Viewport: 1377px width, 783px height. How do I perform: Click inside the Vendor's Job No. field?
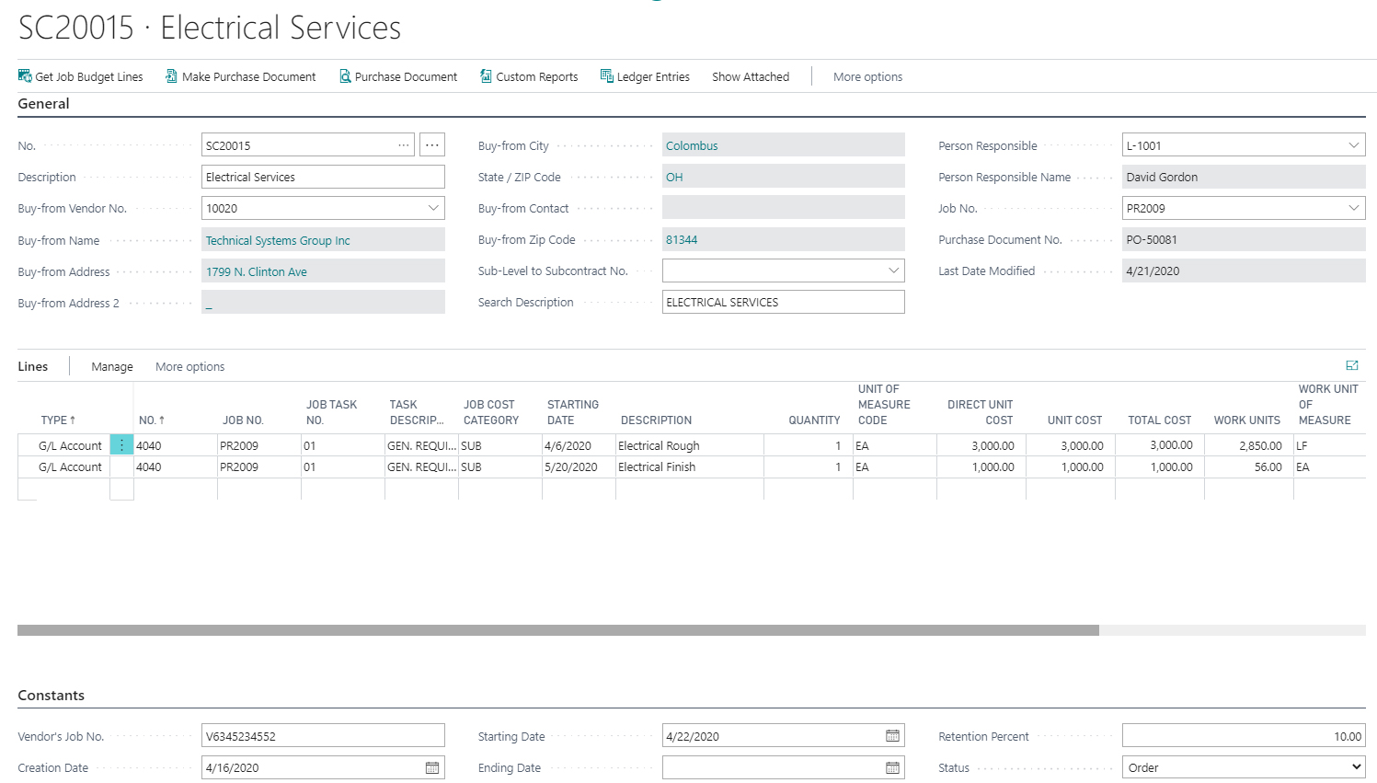(322, 735)
